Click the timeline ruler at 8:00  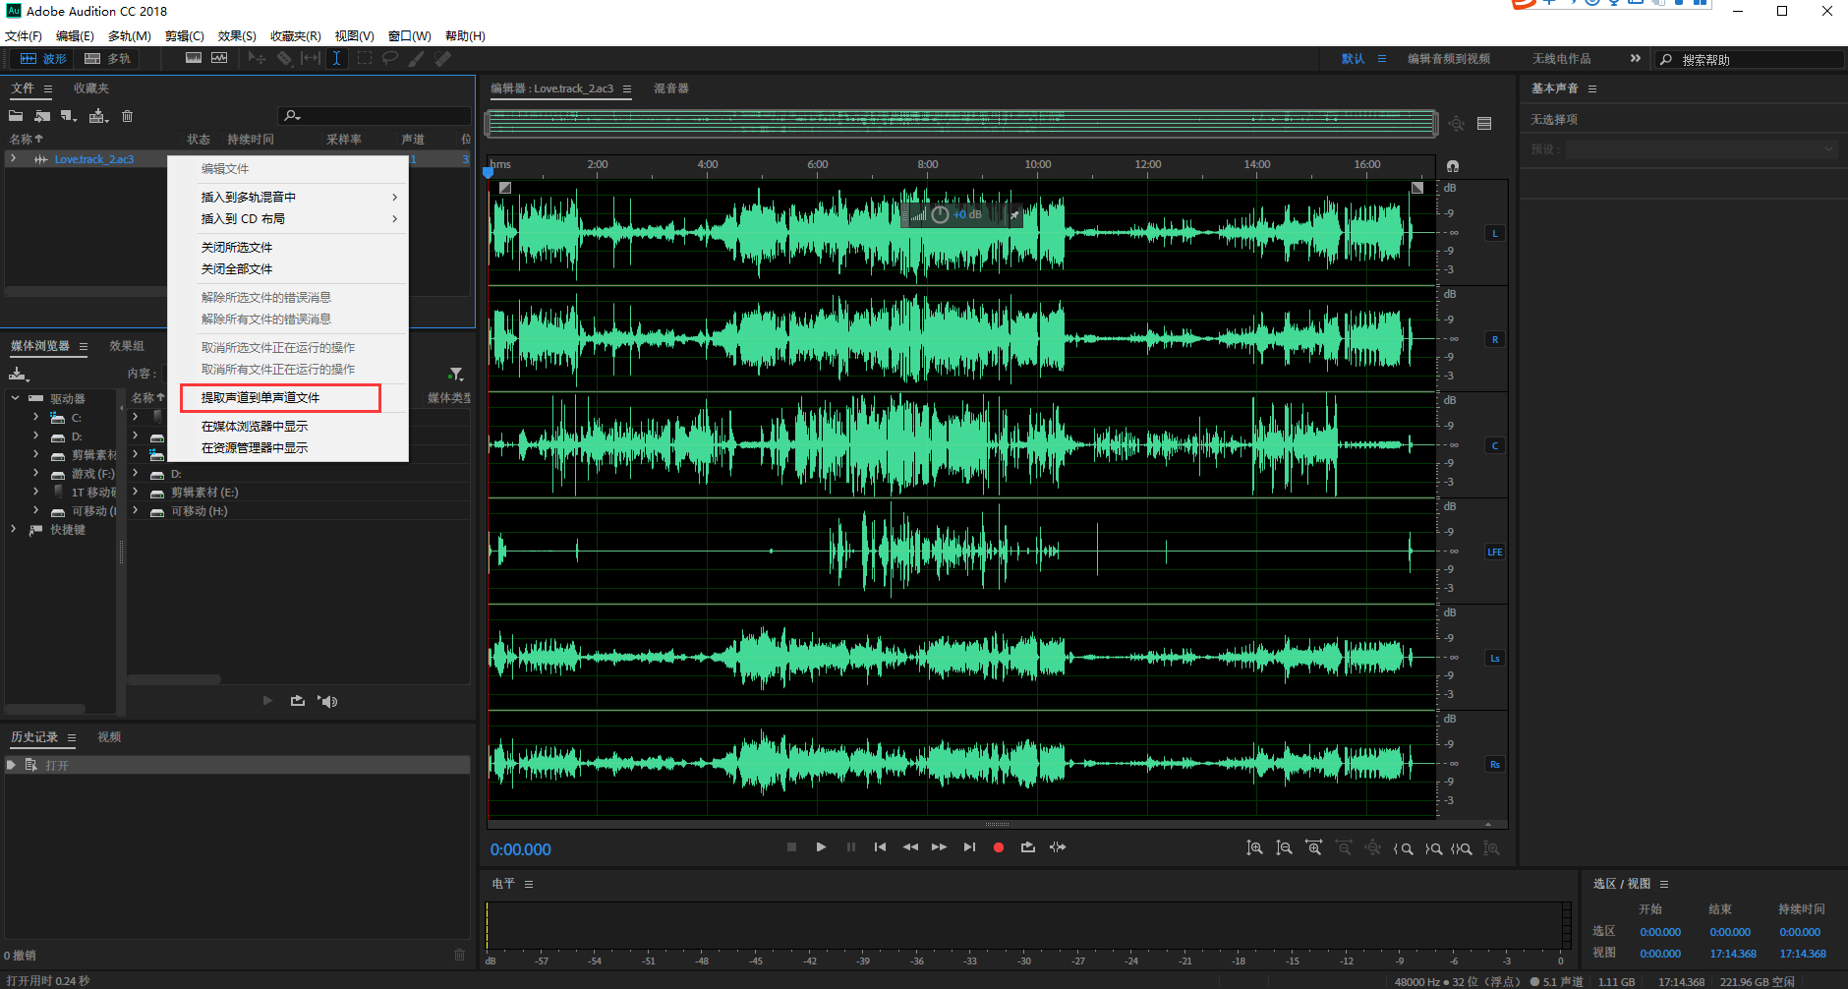tap(928, 164)
